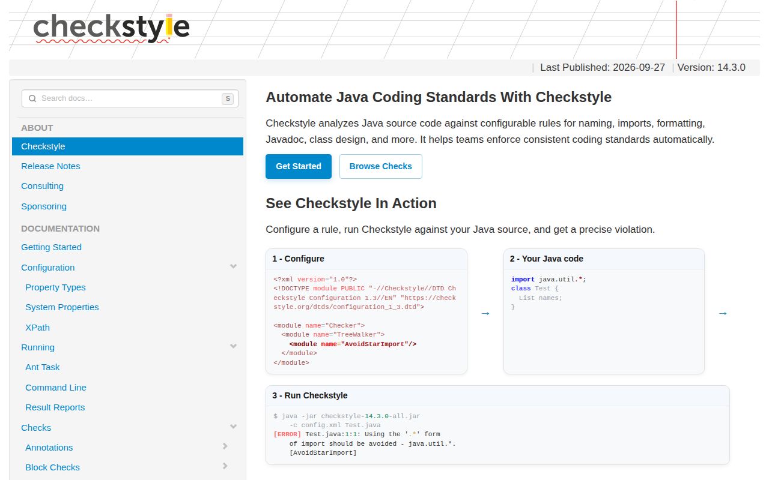Click the DOCUMENTATION section label
This screenshot has height=480, width=769.
coord(61,229)
